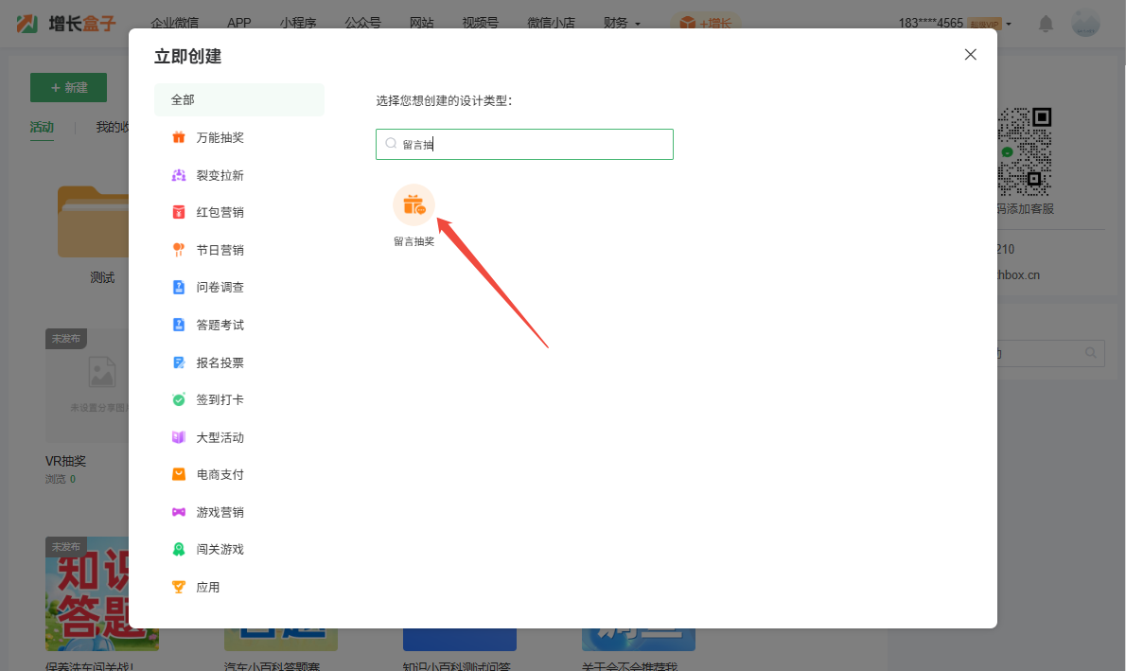Click the green 新建 button
Viewport: 1126px width, 671px height.
[68, 87]
